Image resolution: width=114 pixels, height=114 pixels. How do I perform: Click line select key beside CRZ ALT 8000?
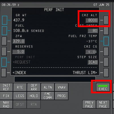106,20
